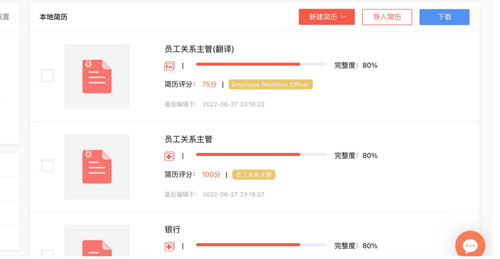Open the 银行 resume title

coord(172,230)
